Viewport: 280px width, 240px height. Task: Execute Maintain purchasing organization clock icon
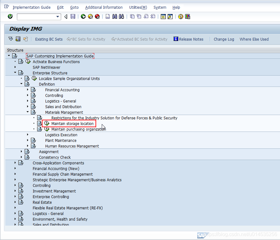[47, 129]
